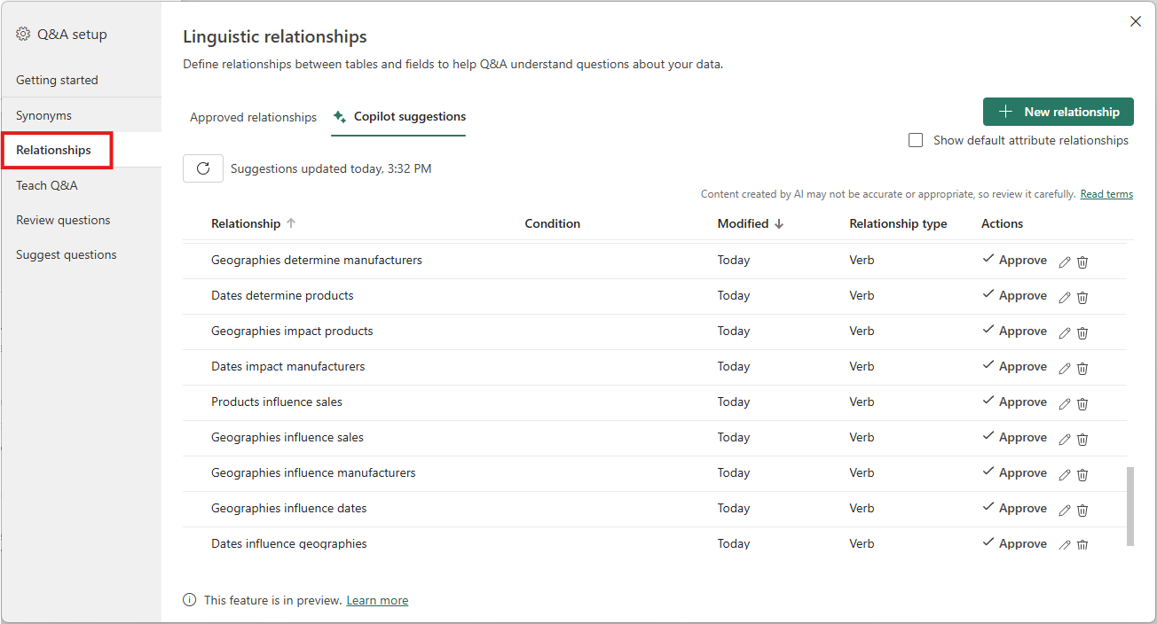
Task: Edit the 'Geographies determine manufacturers' relationship
Action: (x=1065, y=261)
